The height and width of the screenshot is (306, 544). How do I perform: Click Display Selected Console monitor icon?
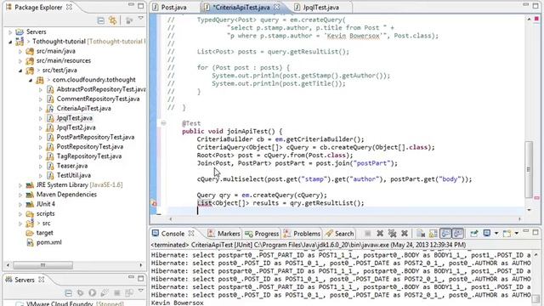click(x=487, y=233)
